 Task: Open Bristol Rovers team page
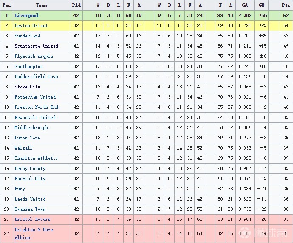pyautogui.click(x=32, y=219)
